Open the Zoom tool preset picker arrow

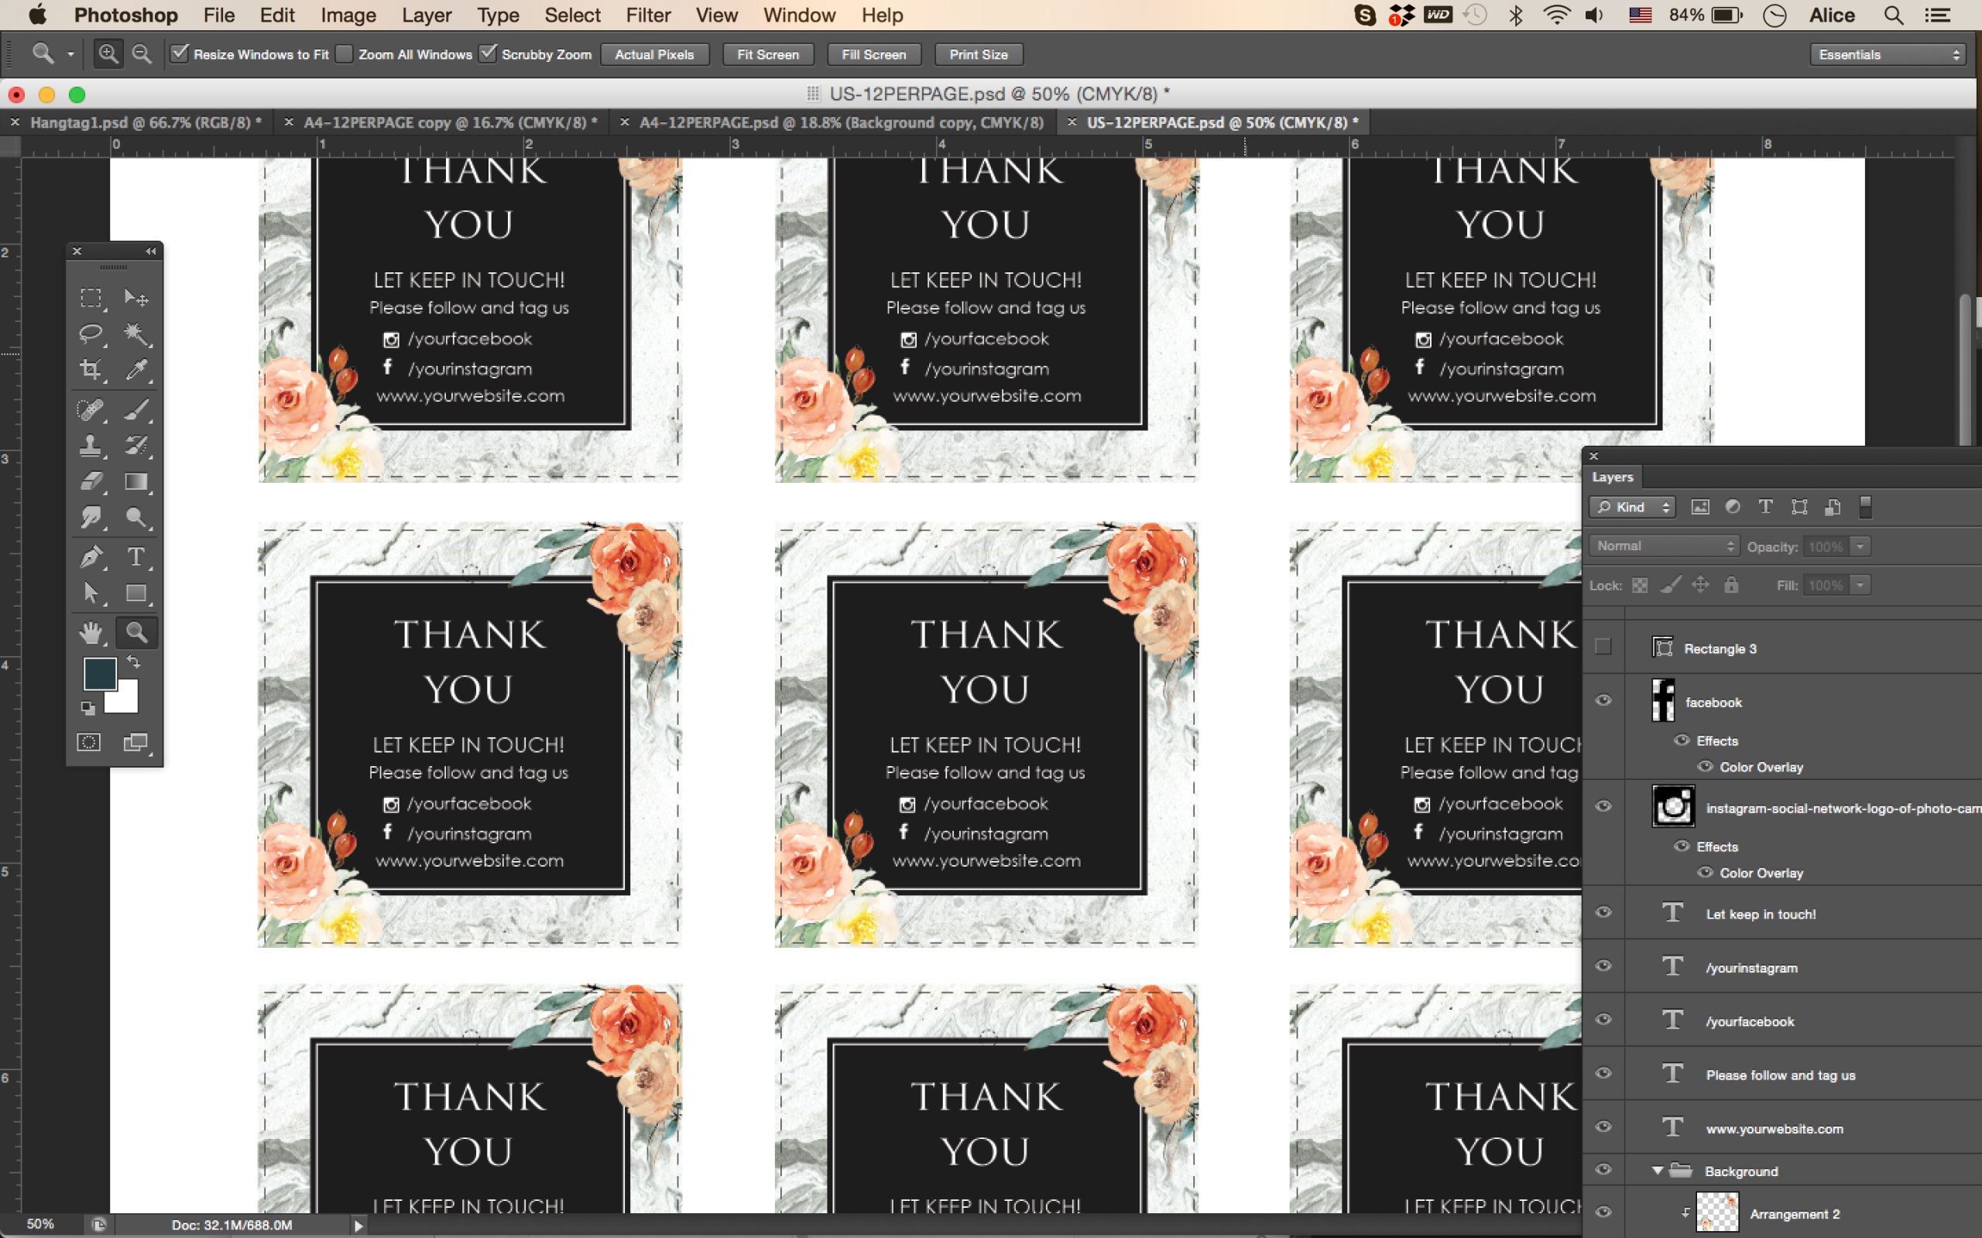[70, 54]
